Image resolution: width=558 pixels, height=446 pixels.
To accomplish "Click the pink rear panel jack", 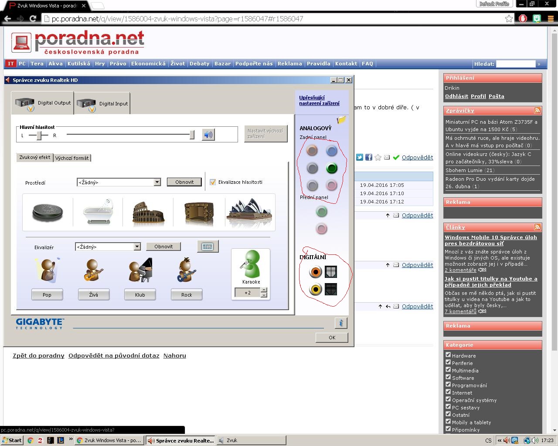I will point(332,186).
